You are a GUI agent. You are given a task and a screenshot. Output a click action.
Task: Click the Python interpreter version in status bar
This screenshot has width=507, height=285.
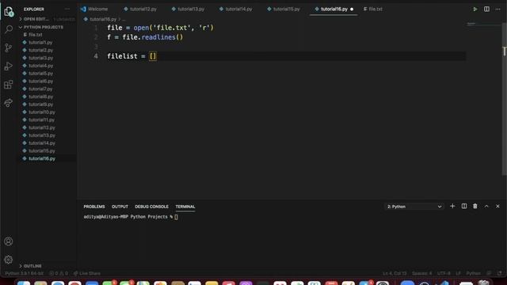[24, 273]
